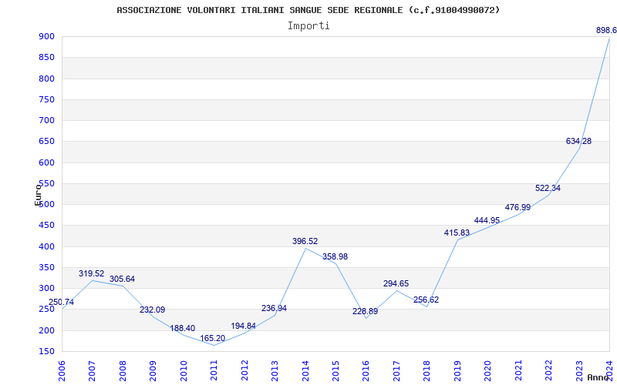Click the 250.74 data label

(61, 302)
